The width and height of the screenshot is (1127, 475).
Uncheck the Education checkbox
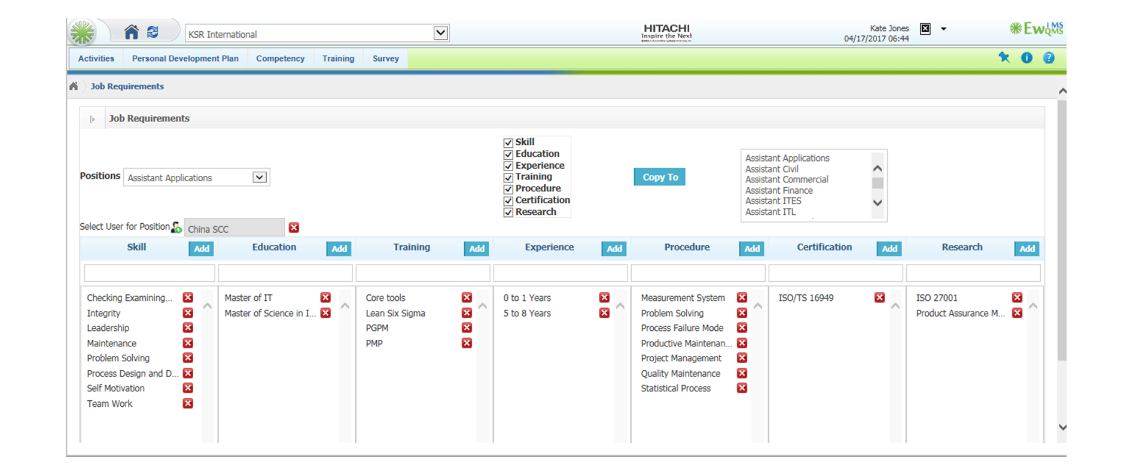pyautogui.click(x=508, y=154)
